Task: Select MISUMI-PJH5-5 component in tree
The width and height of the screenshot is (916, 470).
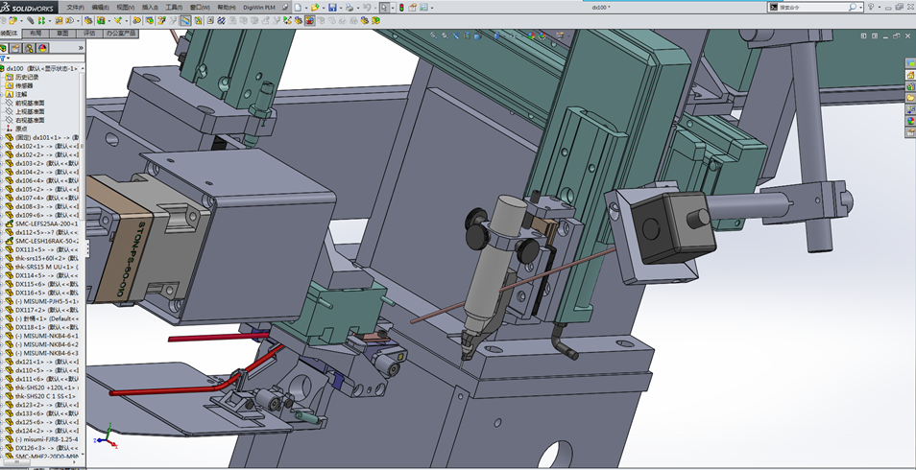Action: (47, 301)
